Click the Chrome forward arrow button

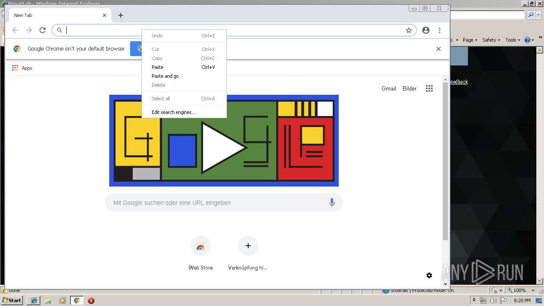[29, 30]
